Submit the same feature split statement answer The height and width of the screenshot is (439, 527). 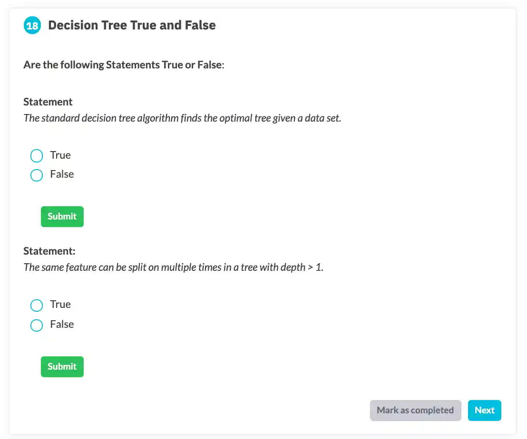click(62, 367)
